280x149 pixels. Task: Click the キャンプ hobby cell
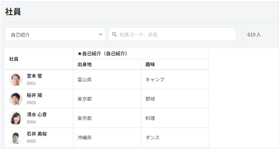tap(155, 80)
